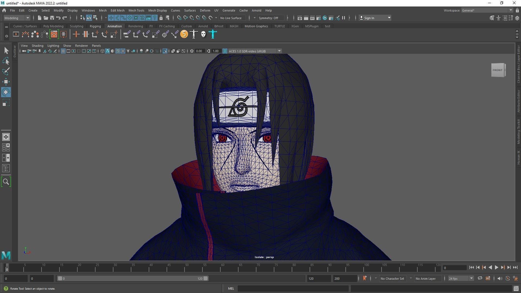
Task: Redo the last action
Action: tap(65, 18)
